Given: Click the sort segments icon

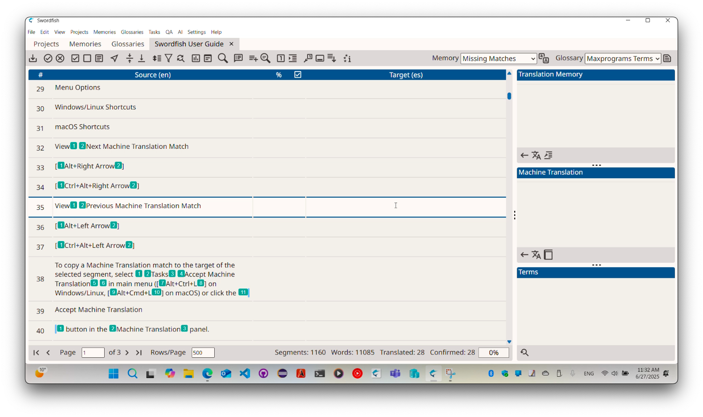Looking at the screenshot, I should 157,58.
